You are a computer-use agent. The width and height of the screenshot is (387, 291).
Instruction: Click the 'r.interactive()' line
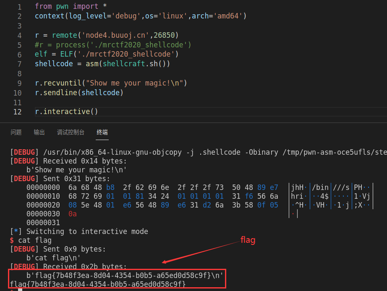coord(66,112)
